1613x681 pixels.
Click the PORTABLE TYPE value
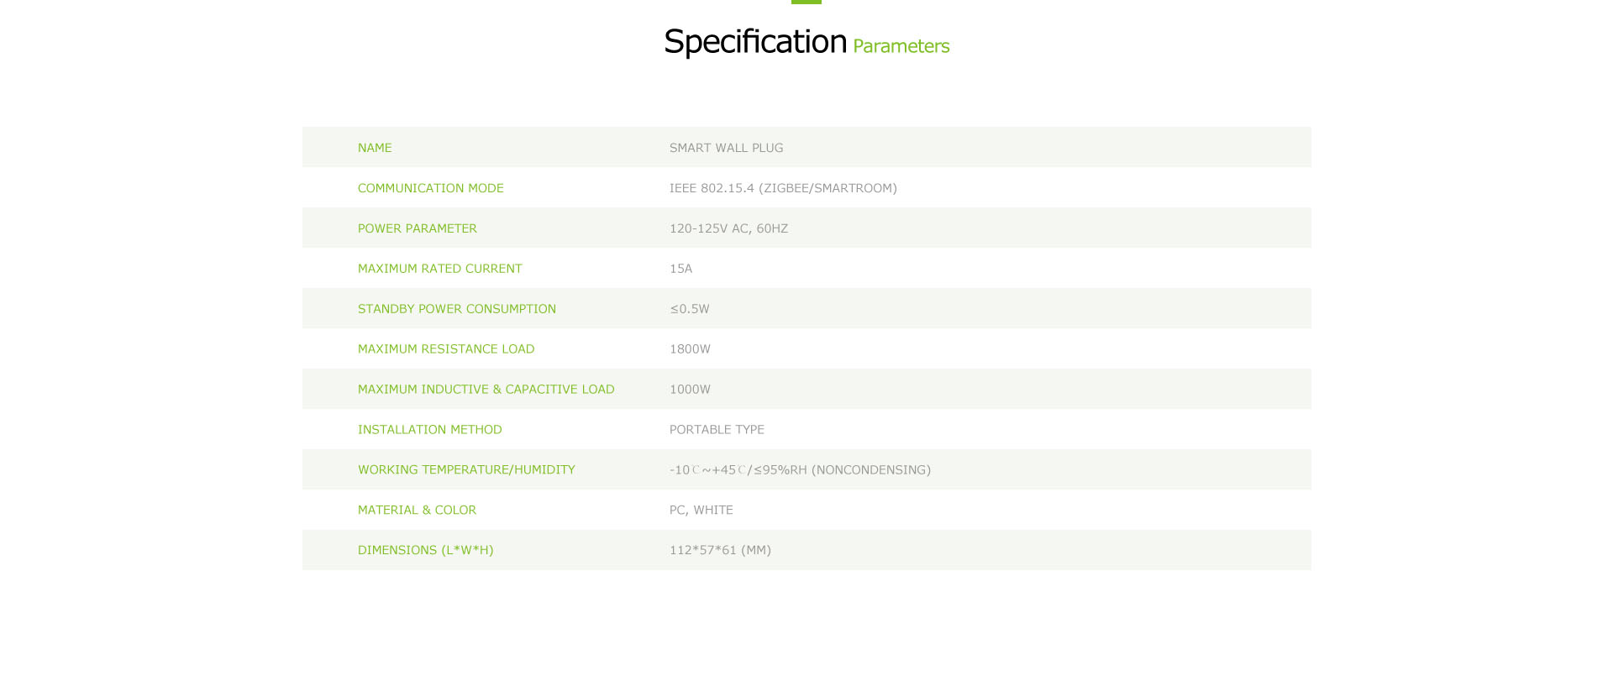pos(717,430)
